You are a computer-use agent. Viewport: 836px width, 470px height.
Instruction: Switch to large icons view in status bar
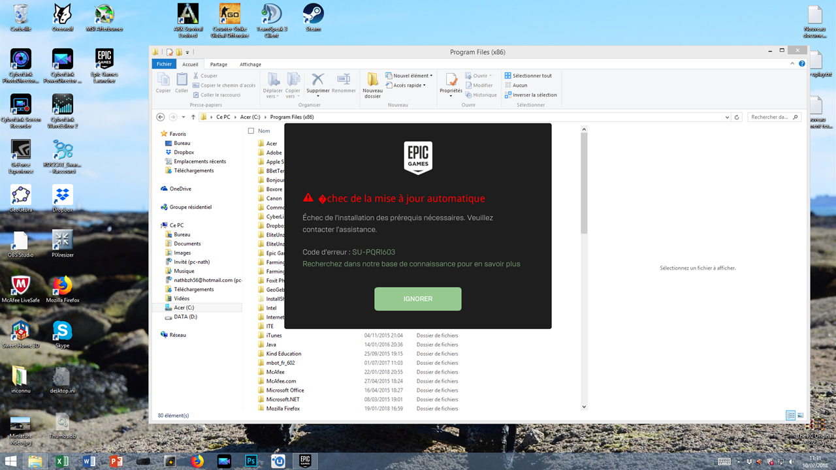tap(800, 415)
